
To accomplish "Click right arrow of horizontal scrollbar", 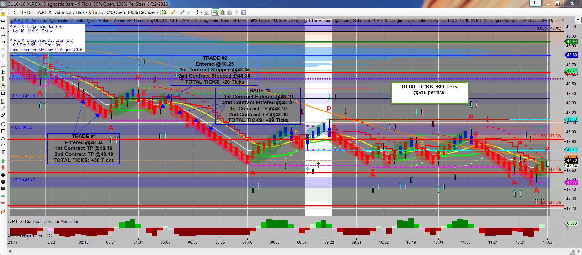I will tap(579, 251).
